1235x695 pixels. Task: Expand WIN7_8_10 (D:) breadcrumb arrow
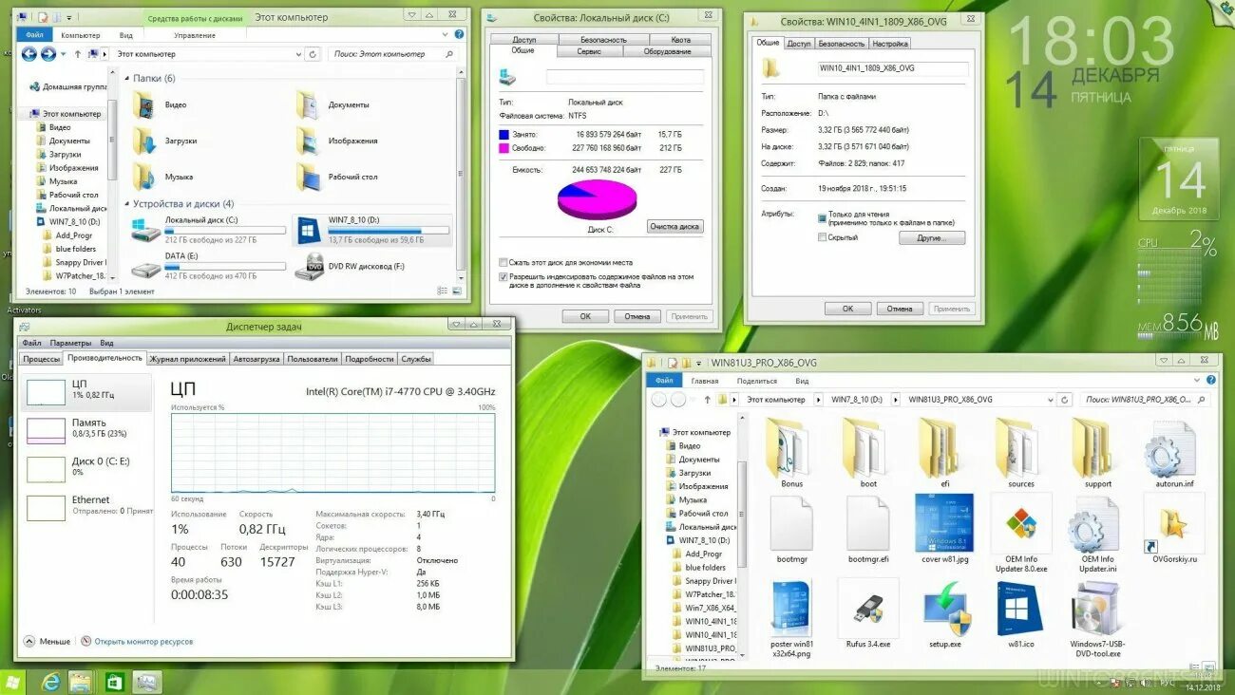[x=895, y=400]
